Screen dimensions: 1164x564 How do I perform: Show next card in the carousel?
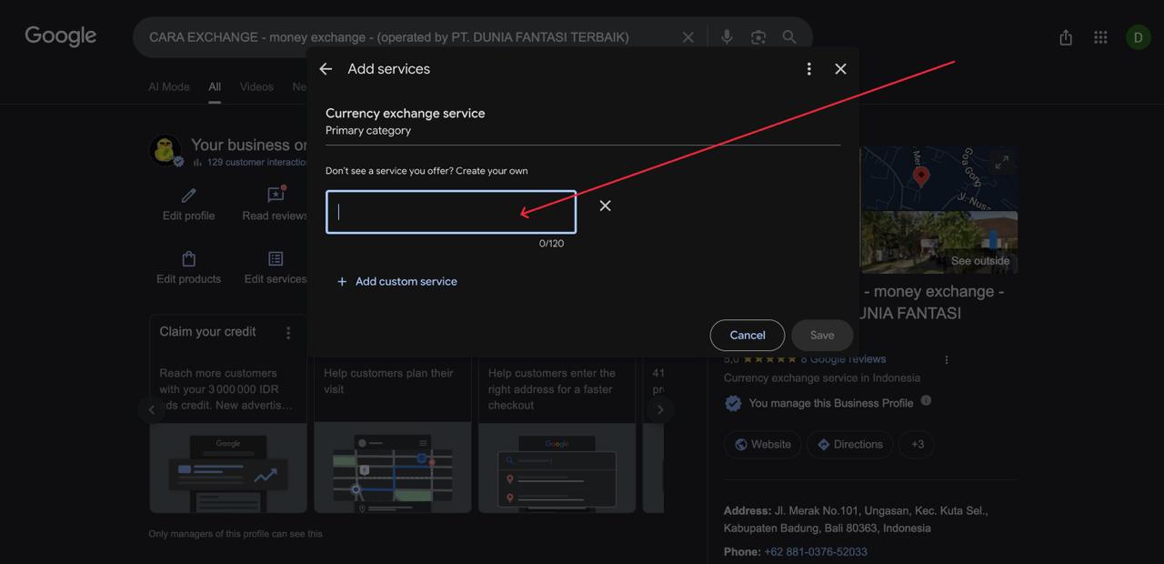tap(660, 409)
